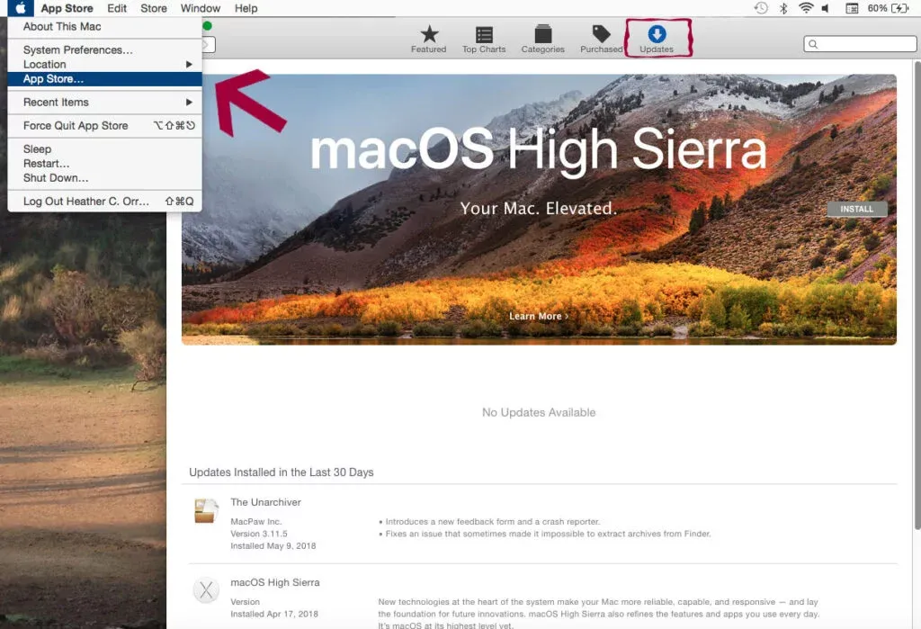The height and width of the screenshot is (629, 921).
Task: Click into the App Store search field
Action: pos(860,44)
